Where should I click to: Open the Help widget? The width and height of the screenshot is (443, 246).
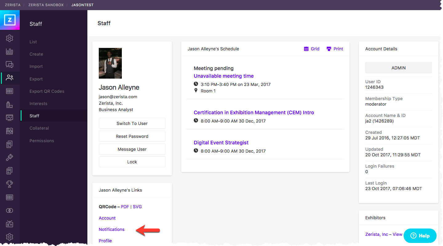pyautogui.click(x=420, y=236)
